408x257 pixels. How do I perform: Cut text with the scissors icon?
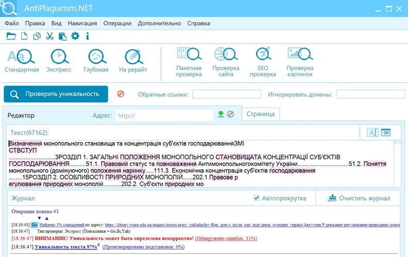click(x=49, y=36)
